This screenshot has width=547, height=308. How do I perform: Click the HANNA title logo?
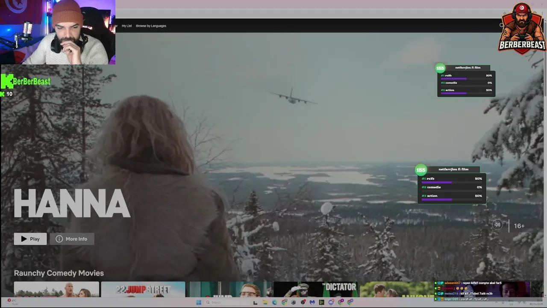72,203
